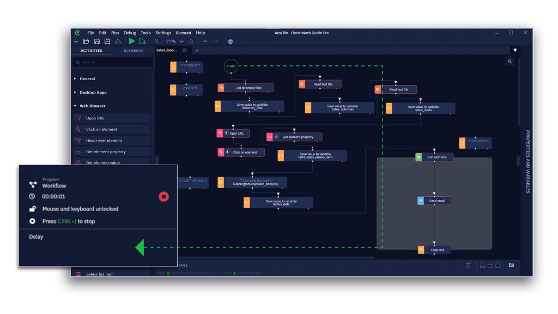This screenshot has height=314, width=558.
Task: Click the DATA comment block
Action: [x=186, y=90]
